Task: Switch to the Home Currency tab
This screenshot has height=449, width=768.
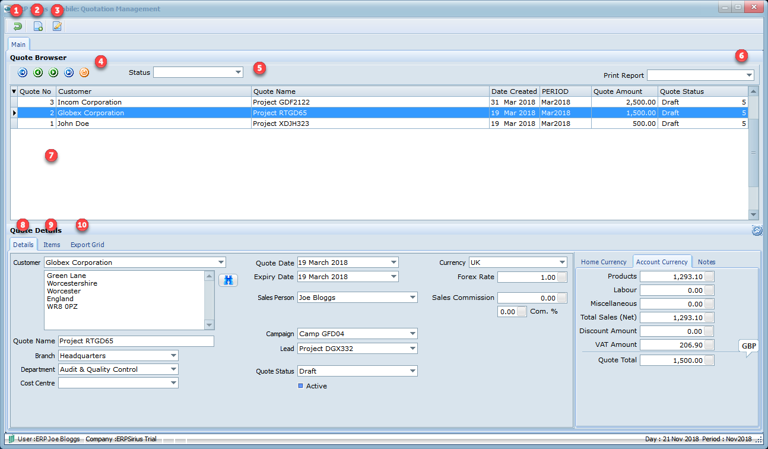Action: coord(604,262)
